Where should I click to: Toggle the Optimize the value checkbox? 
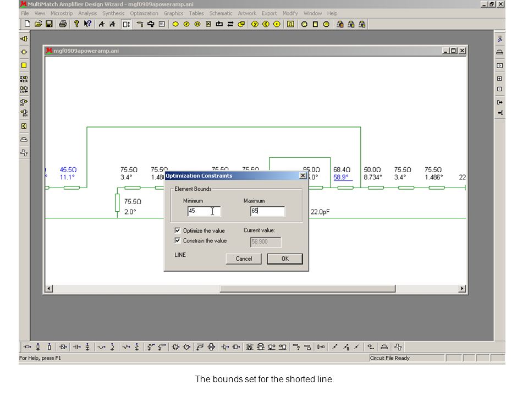pos(178,230)
